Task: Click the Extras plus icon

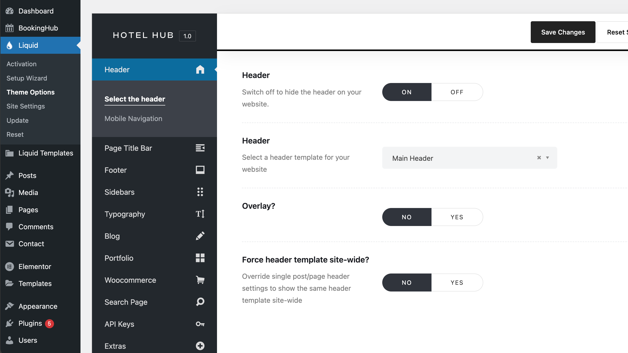Action: tap(200, 346)
